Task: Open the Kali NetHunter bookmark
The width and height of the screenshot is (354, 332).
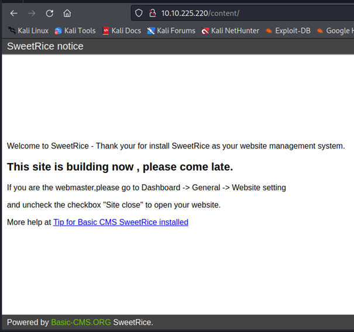Action: 230,30
